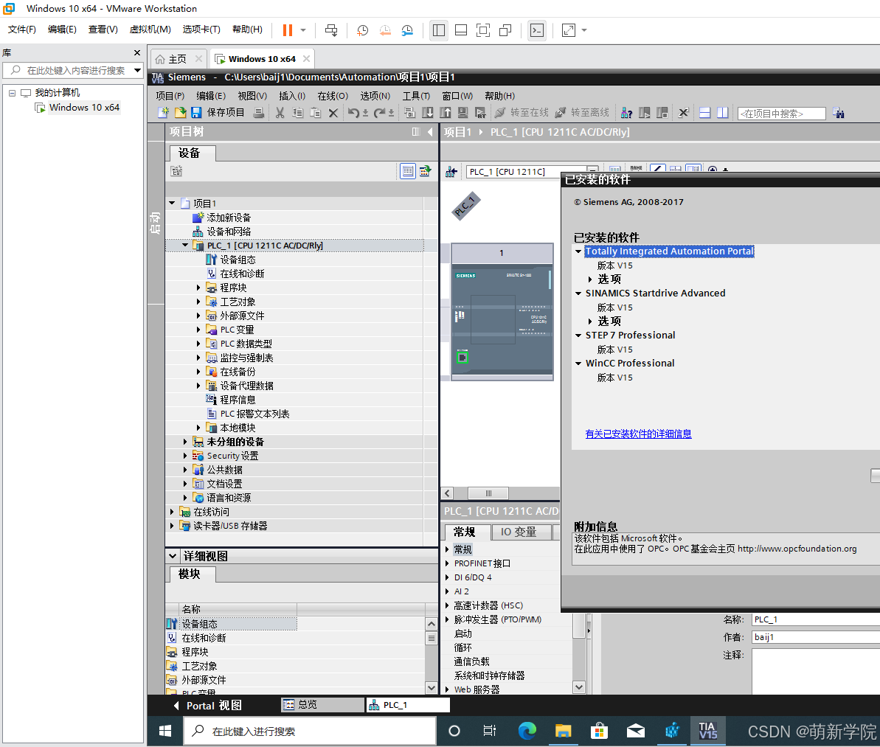Pause the virtual machine in VMware

288,30
